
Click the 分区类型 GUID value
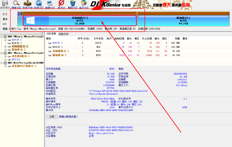pos(111,128)
